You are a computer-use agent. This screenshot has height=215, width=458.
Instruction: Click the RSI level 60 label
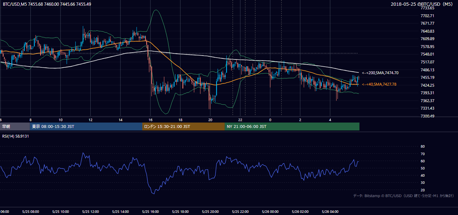coord(423,161)
